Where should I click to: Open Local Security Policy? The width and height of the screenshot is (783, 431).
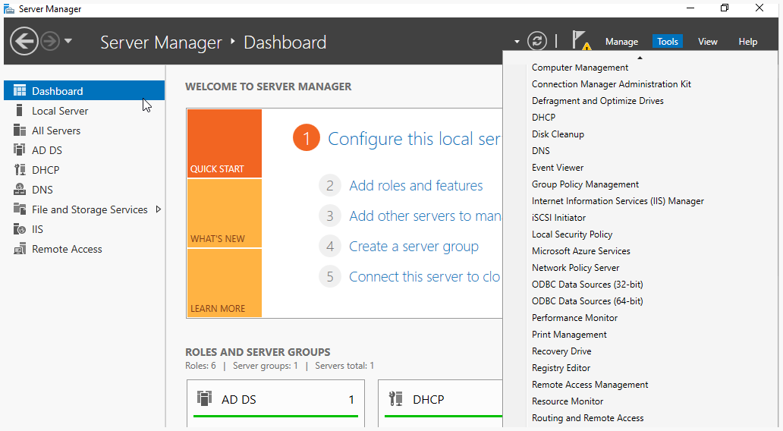pos(572,234)
